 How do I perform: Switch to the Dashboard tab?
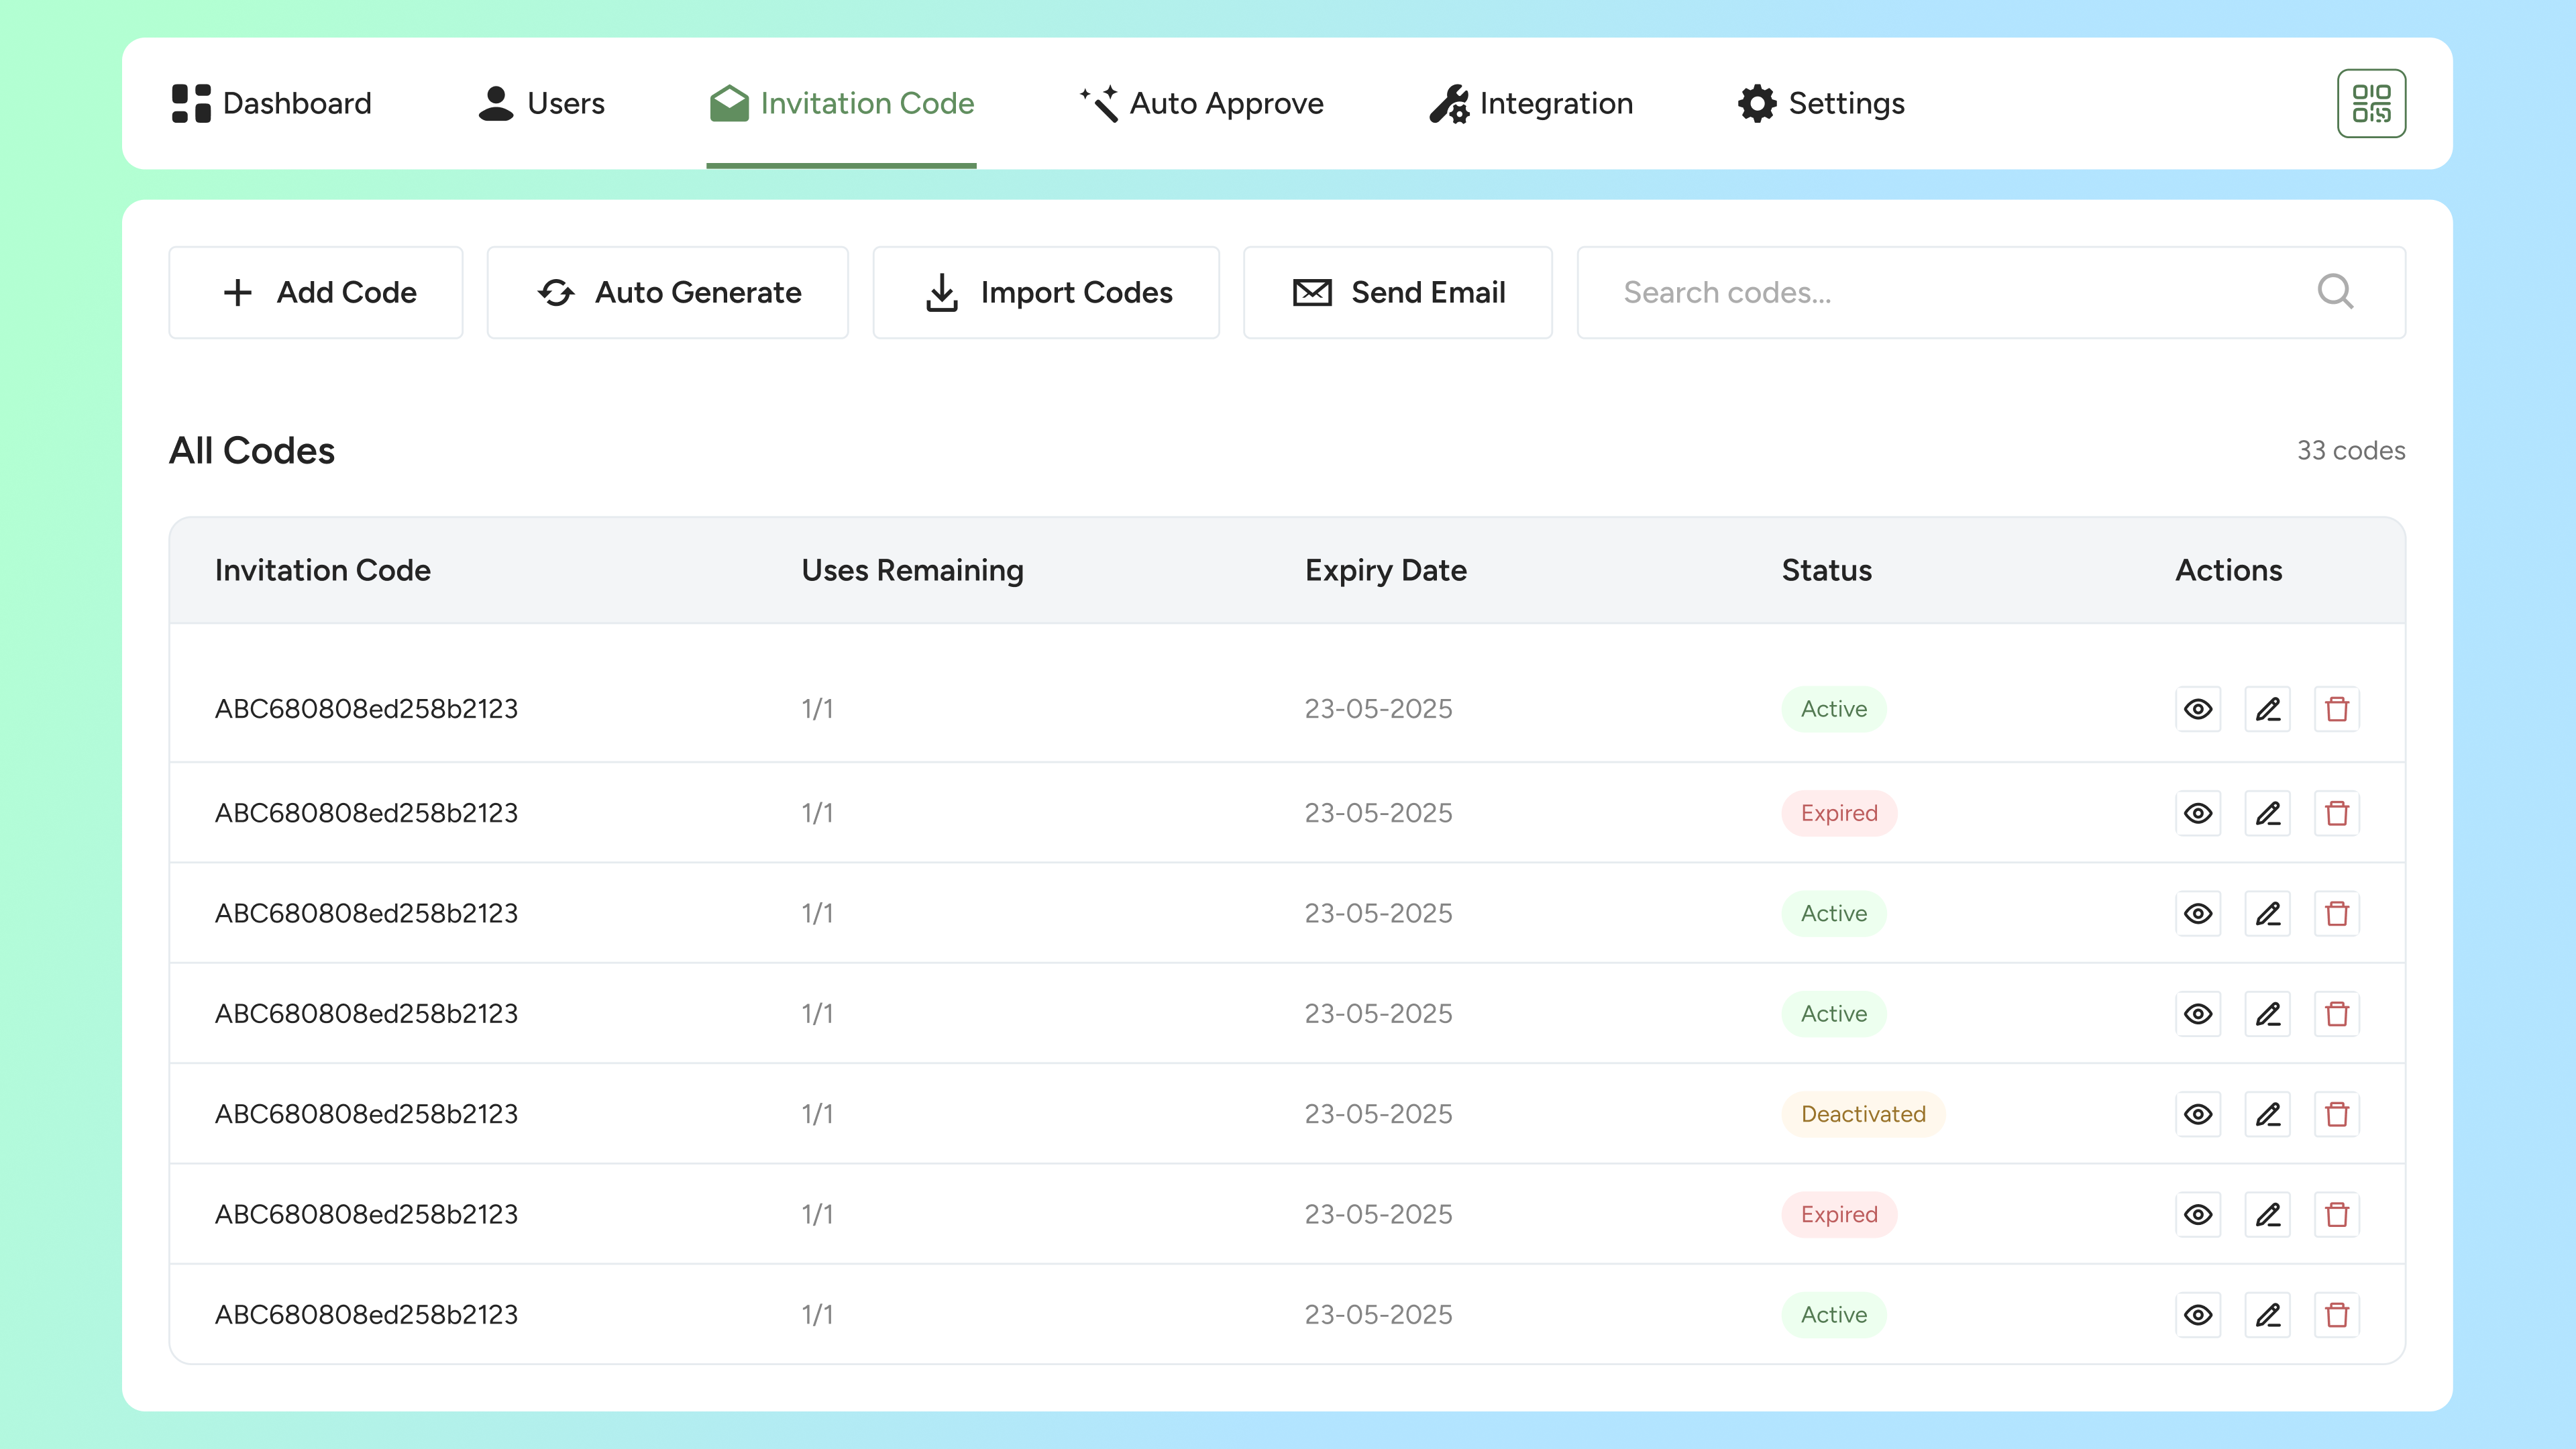point(271,103)
